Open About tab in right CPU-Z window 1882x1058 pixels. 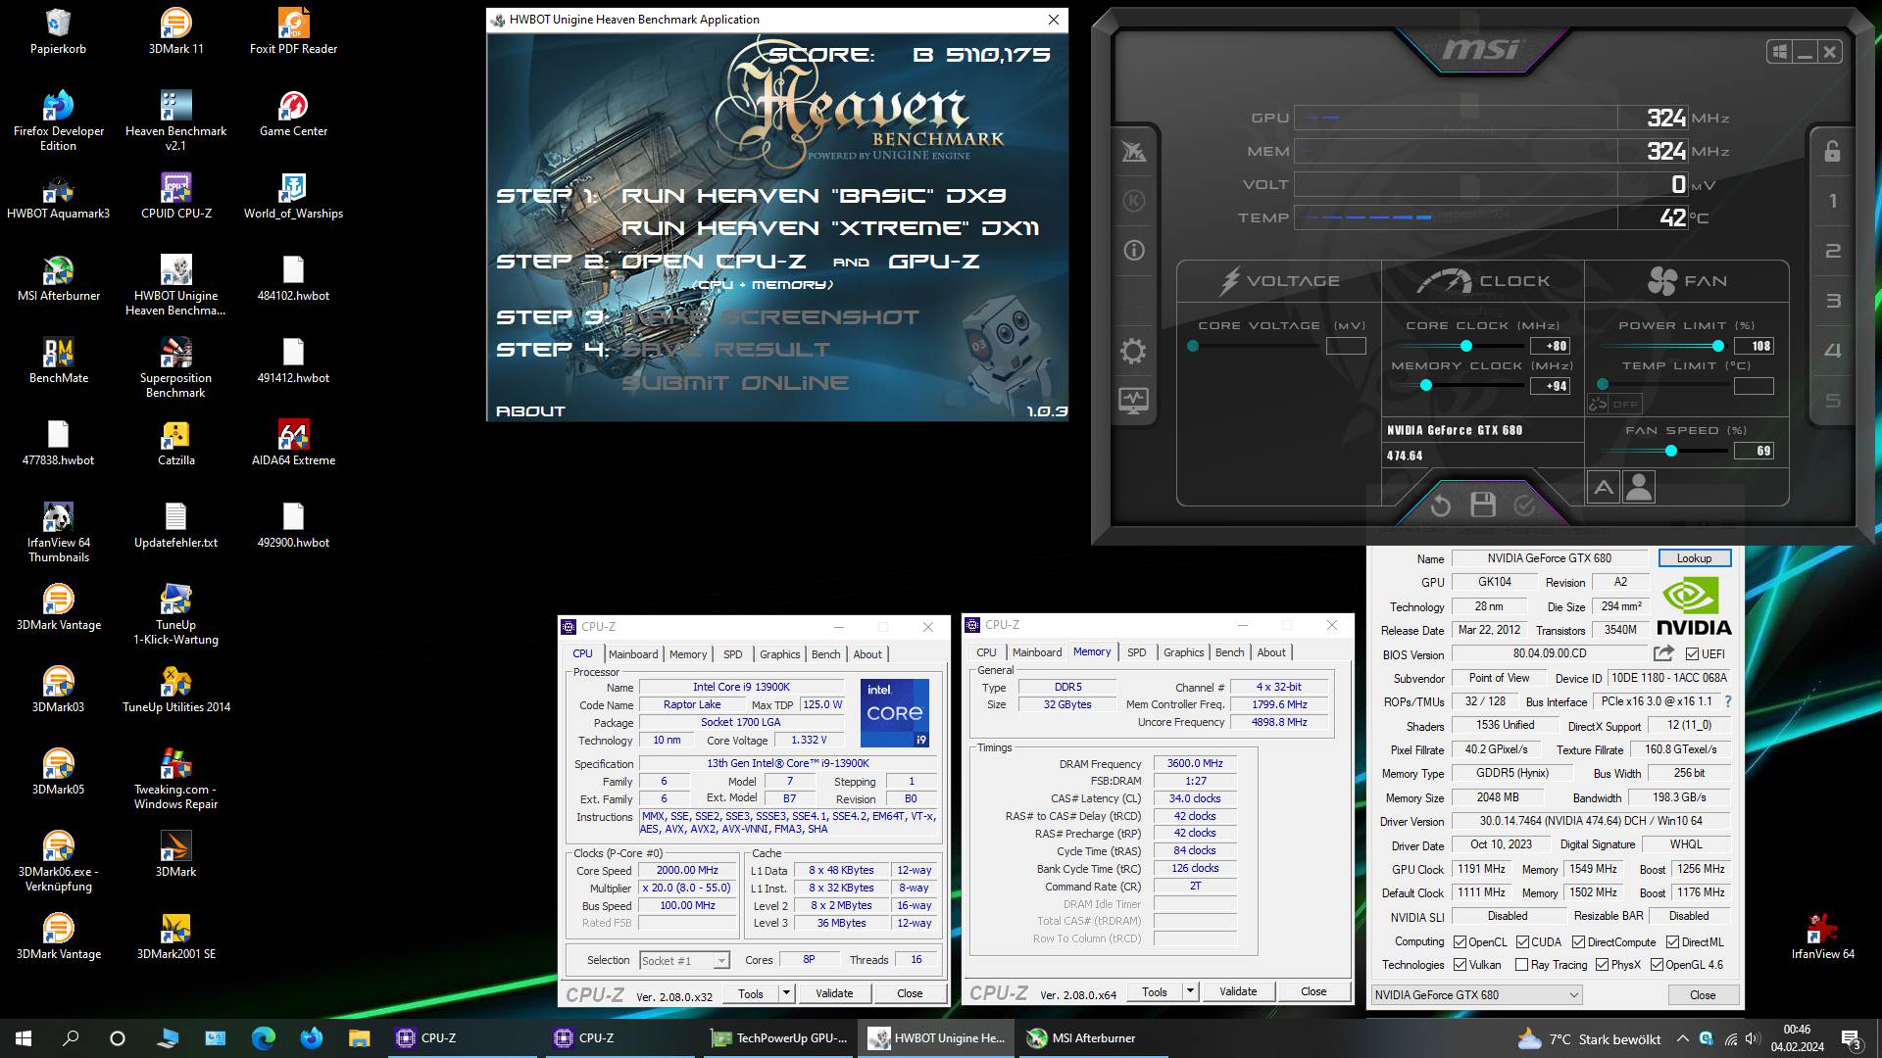[1270, 651]
